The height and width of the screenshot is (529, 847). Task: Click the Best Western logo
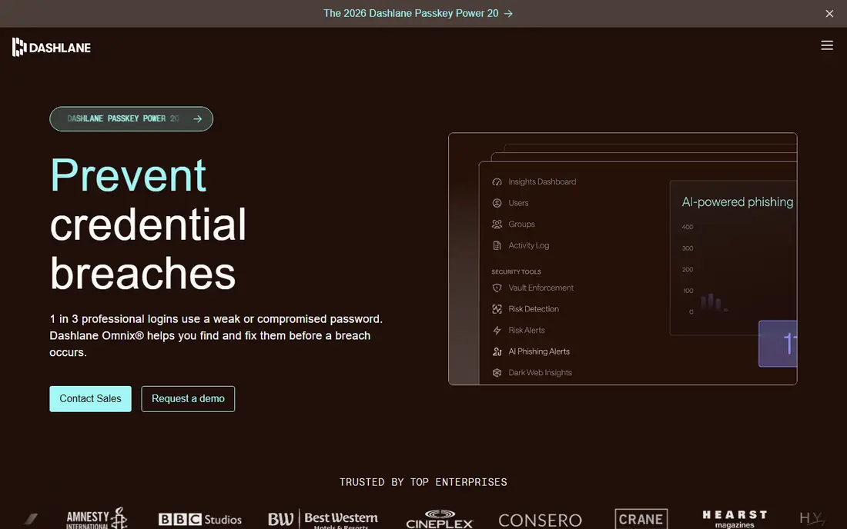click(323, 519)
